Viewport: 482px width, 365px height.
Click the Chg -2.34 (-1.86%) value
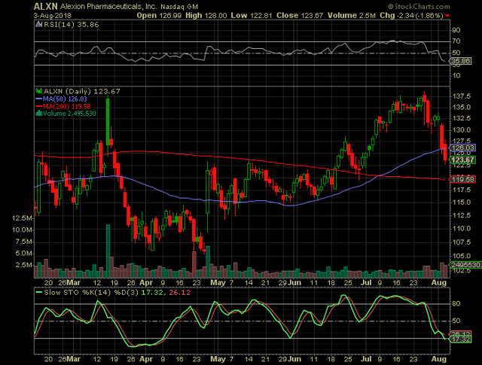pos(411,15)
